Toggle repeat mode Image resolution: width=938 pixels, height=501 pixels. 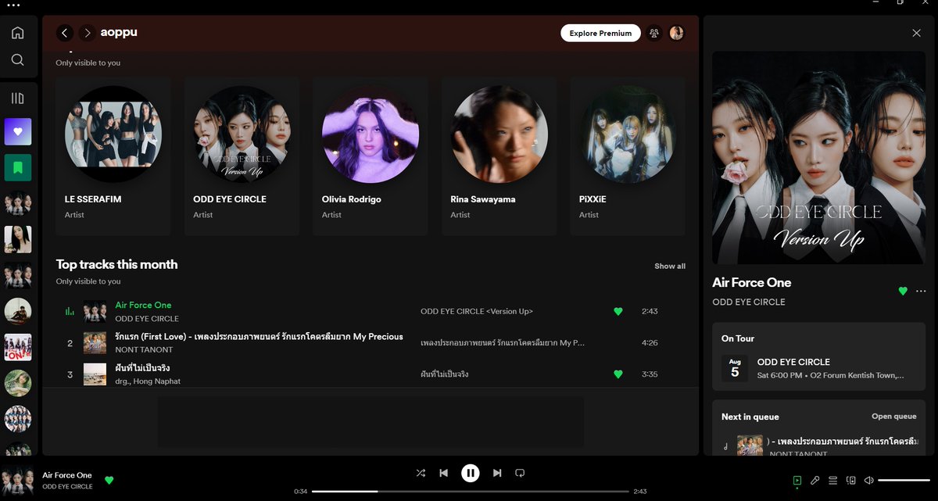tap(520, 473)
